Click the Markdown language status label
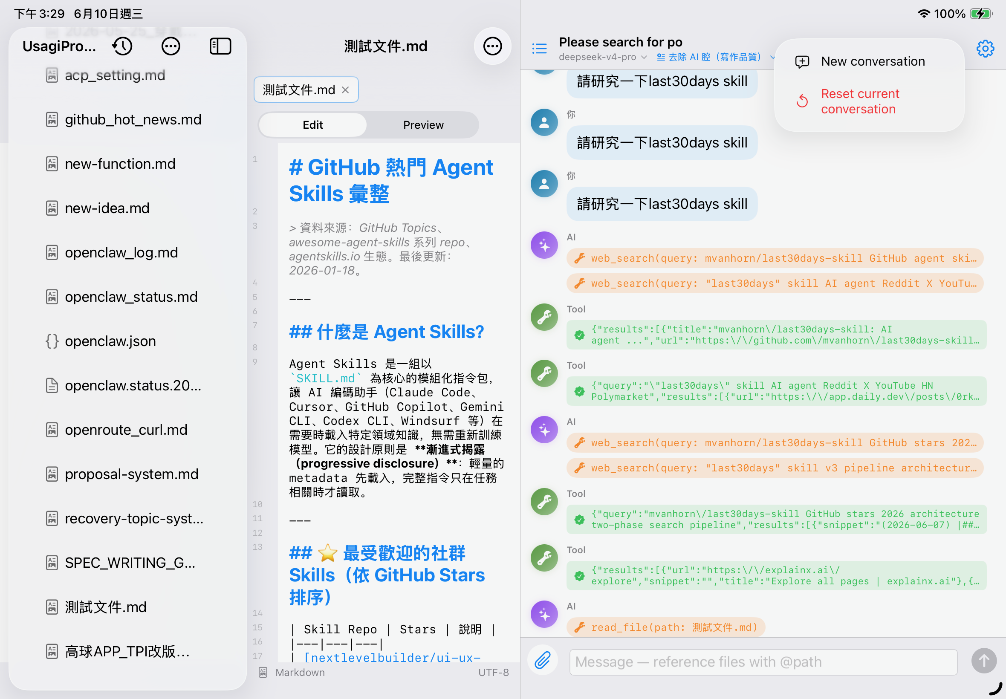The width and height of the screenshot is (1006, 699). (x=300, y=672)
